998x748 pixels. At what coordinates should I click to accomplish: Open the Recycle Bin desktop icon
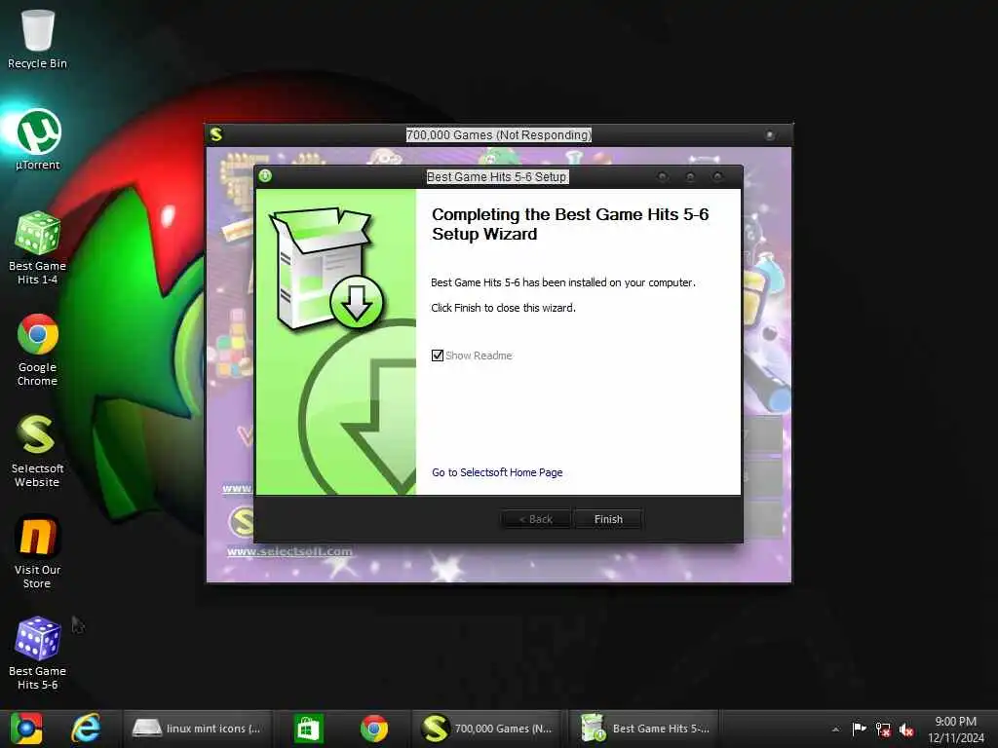pyautogui.click(x=38, y=38)
